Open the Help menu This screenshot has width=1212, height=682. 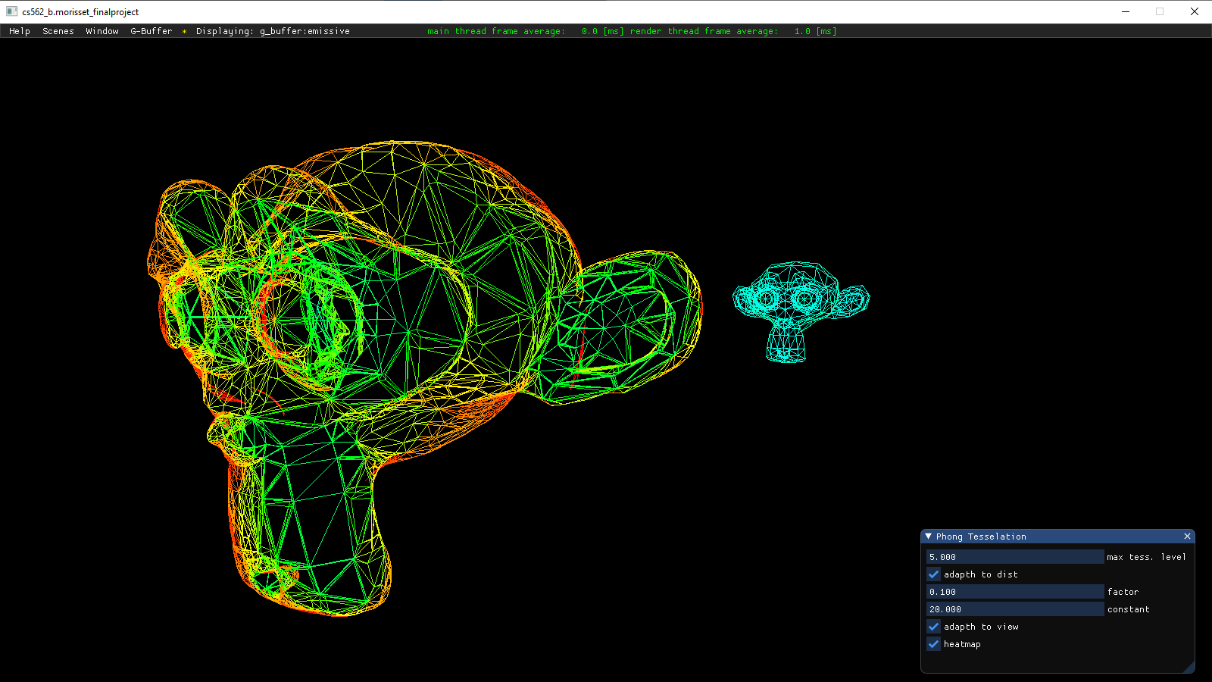click(20, 31)
